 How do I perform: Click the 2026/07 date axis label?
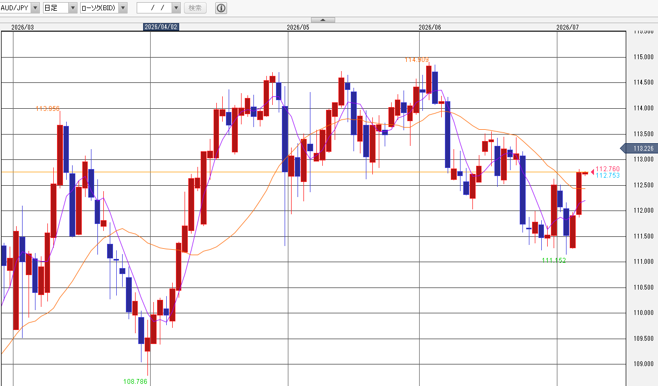pyautogui.click(x=568, y=27)
